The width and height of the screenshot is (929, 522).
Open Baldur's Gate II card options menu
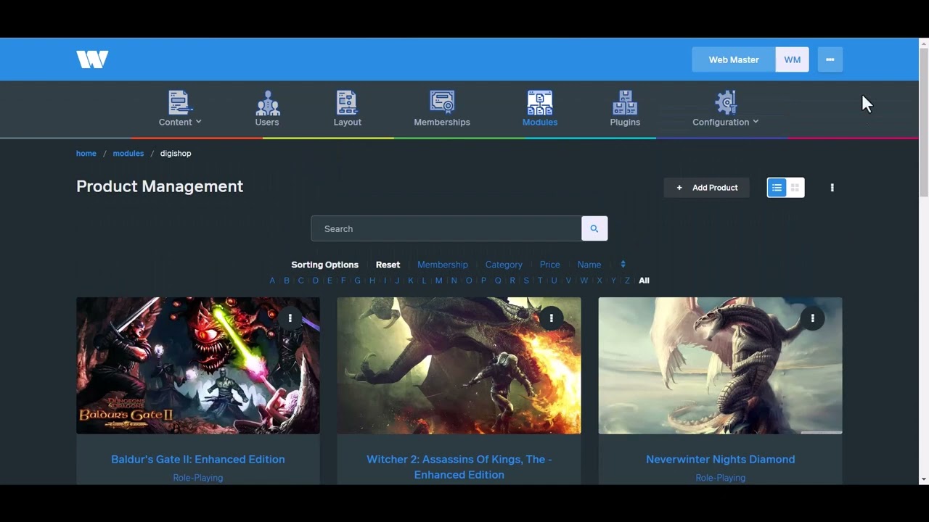tap(290, 318)
